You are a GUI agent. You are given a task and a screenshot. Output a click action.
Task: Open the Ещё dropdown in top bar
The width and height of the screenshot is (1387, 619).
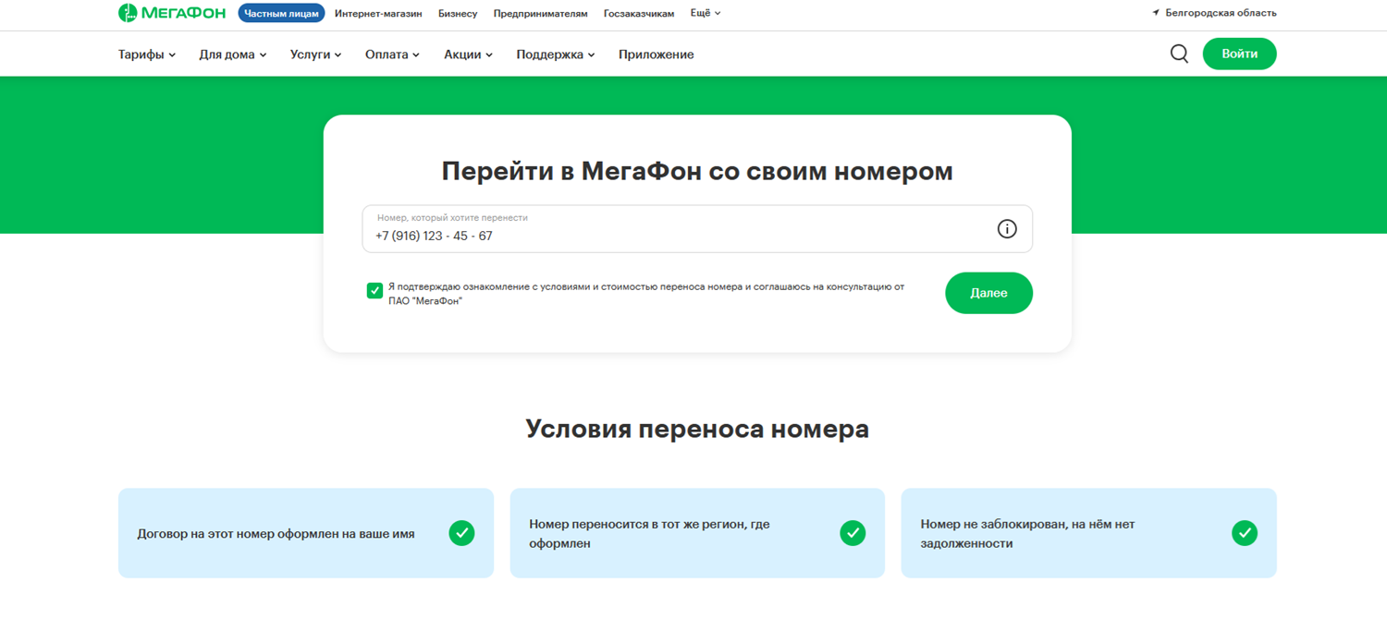(706, 13)
